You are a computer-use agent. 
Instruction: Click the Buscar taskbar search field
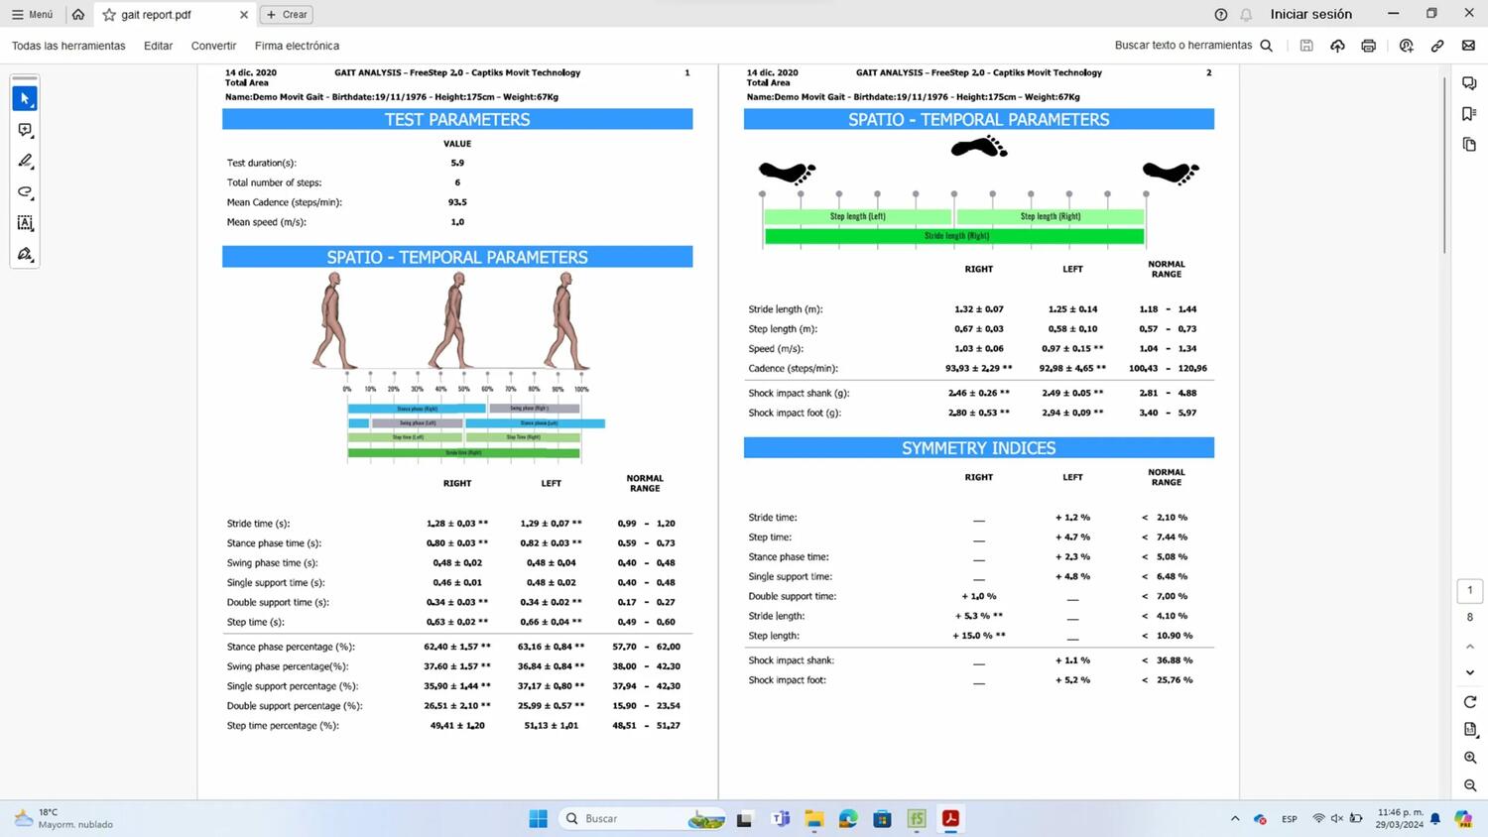pyautogui.click(x=625, y=819)
